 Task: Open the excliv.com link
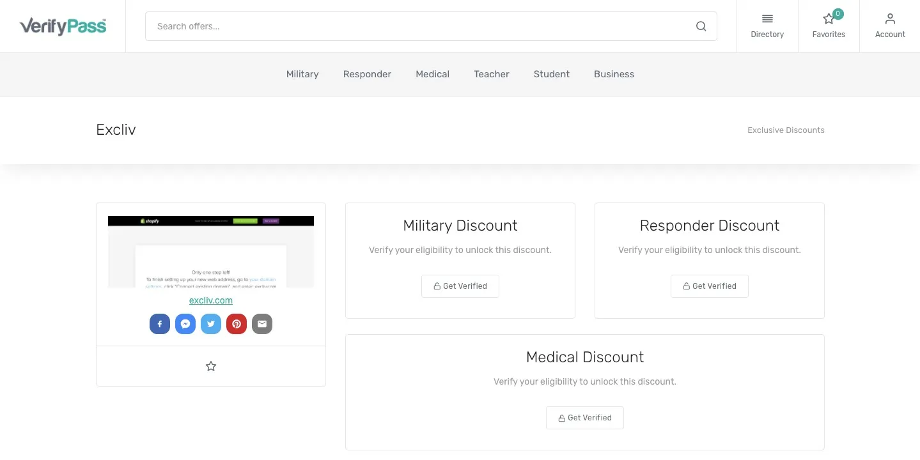[x=211, y=300]
